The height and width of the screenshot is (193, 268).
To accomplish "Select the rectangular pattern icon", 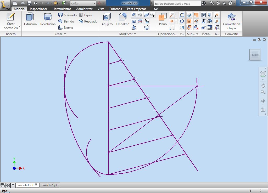I will [x=182, y=15].
